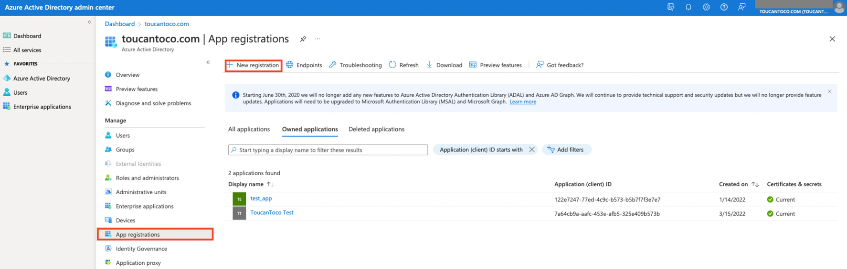Open the ellipsis more options next to title
The image size is (847, 269).
318,39
